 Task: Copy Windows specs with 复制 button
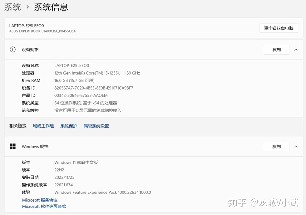276,147
